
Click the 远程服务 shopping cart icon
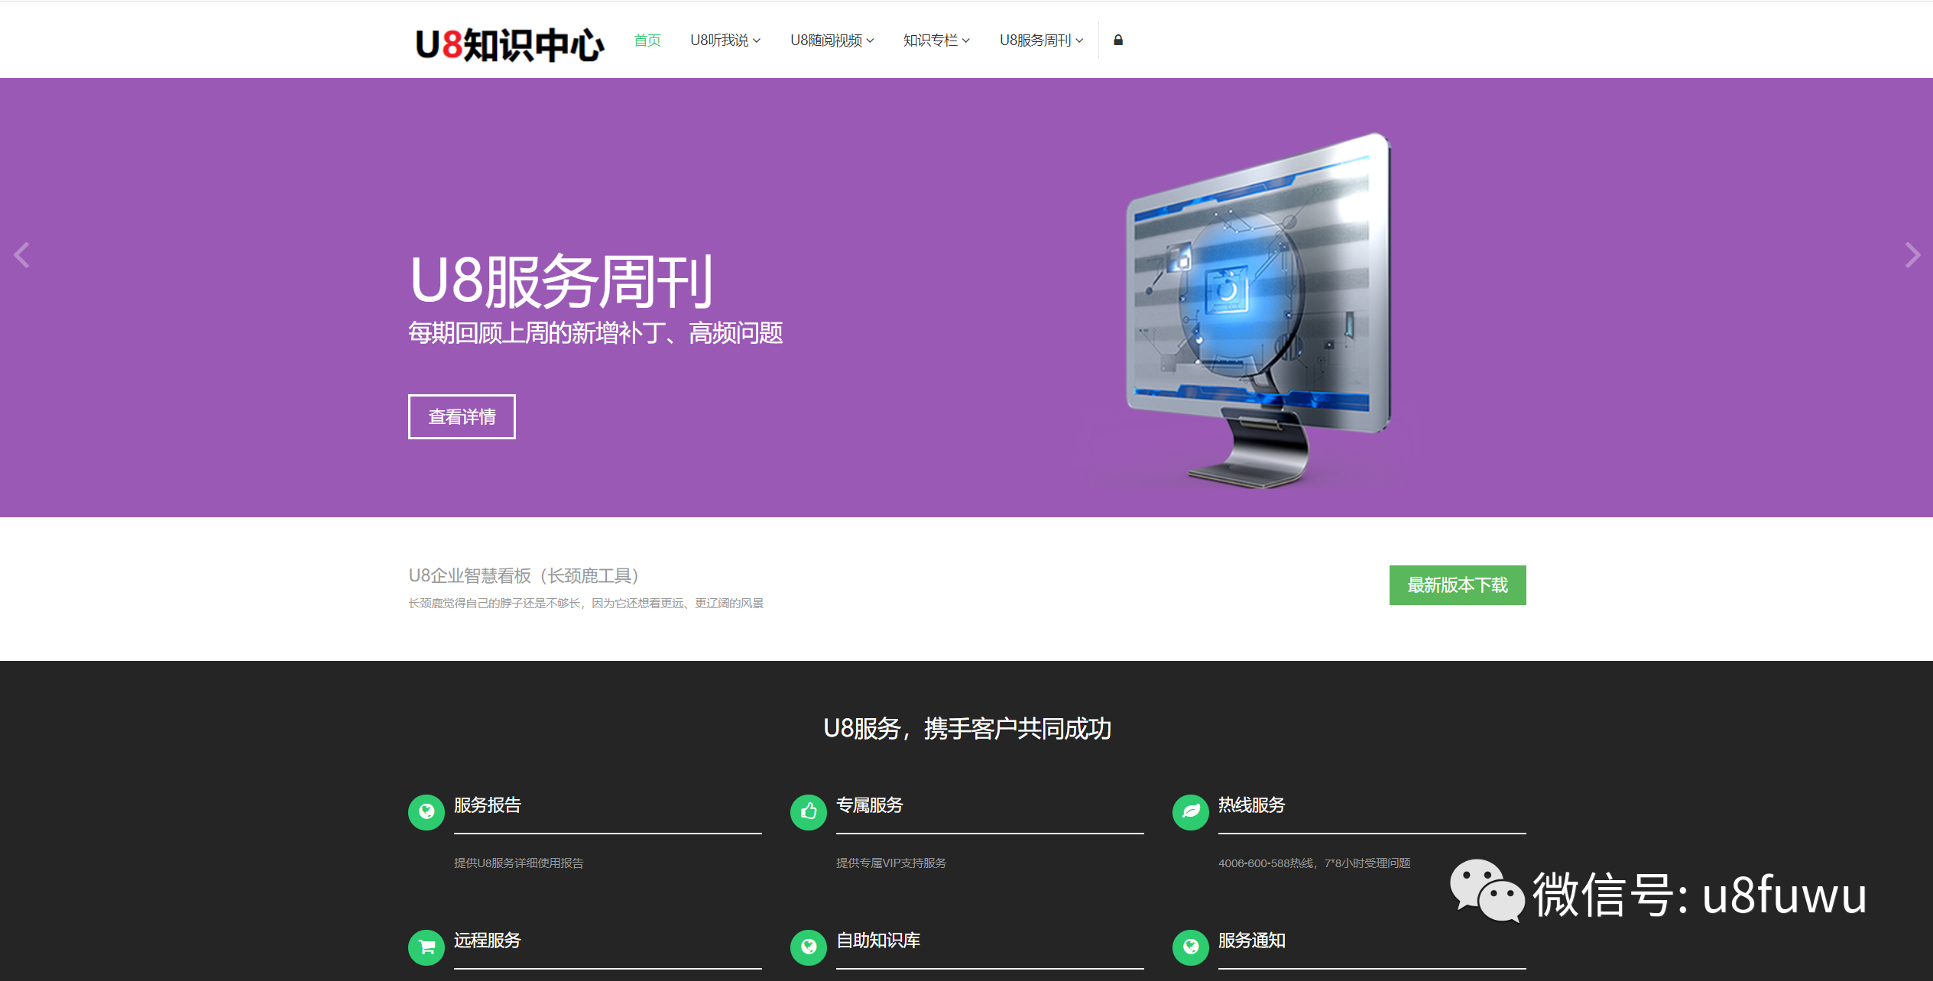426,947
